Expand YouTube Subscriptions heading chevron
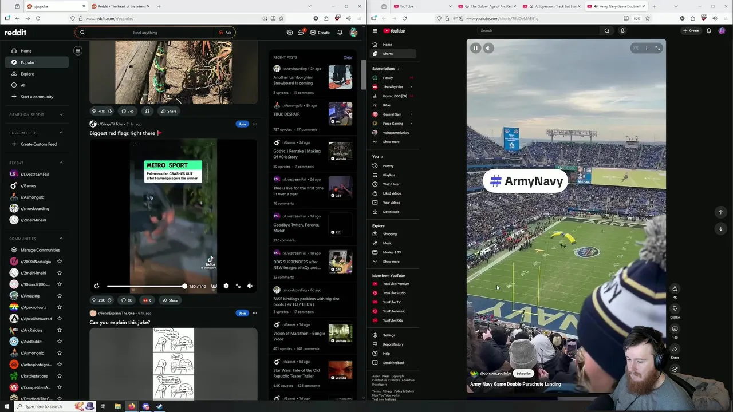The height and width of the screenshot is (412, 733). 398,69
